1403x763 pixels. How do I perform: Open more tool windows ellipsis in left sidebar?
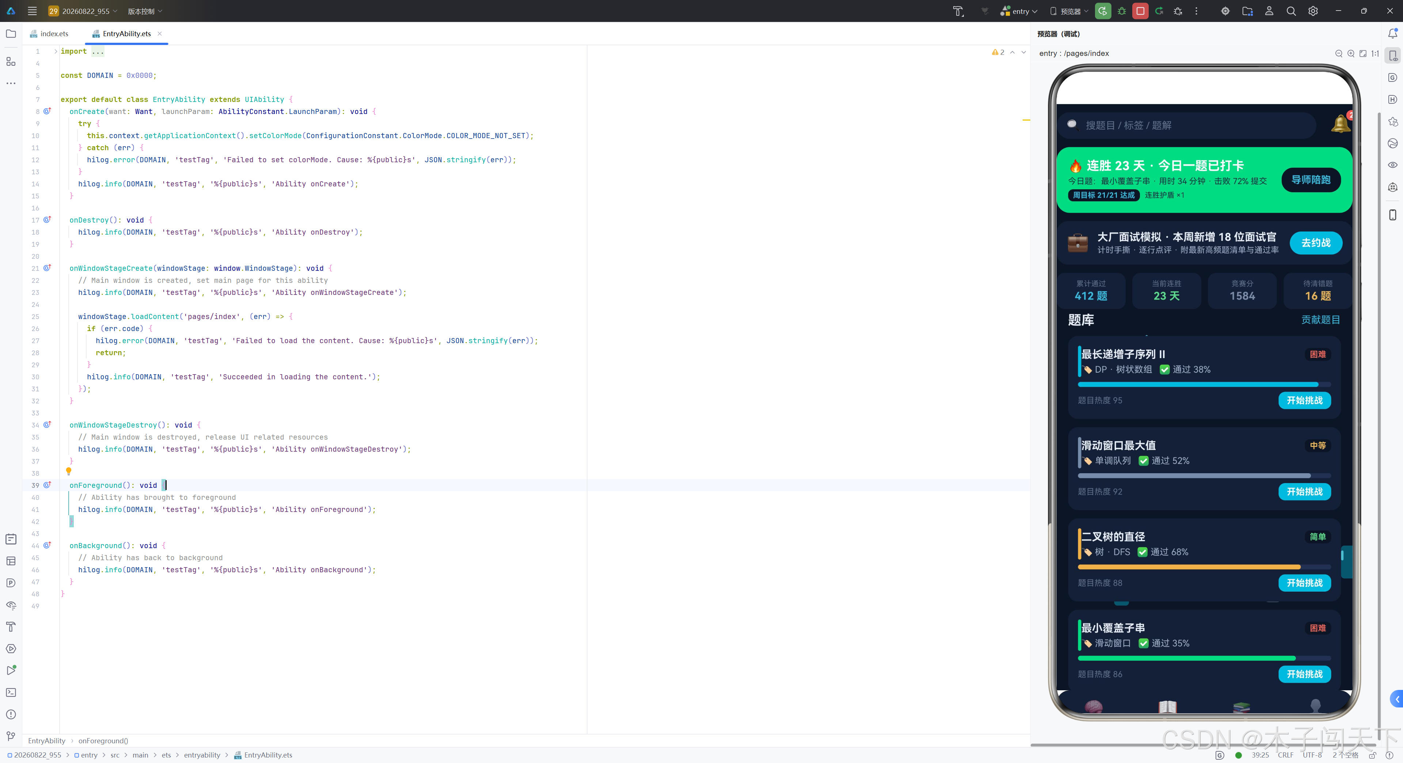pos(11,83)
